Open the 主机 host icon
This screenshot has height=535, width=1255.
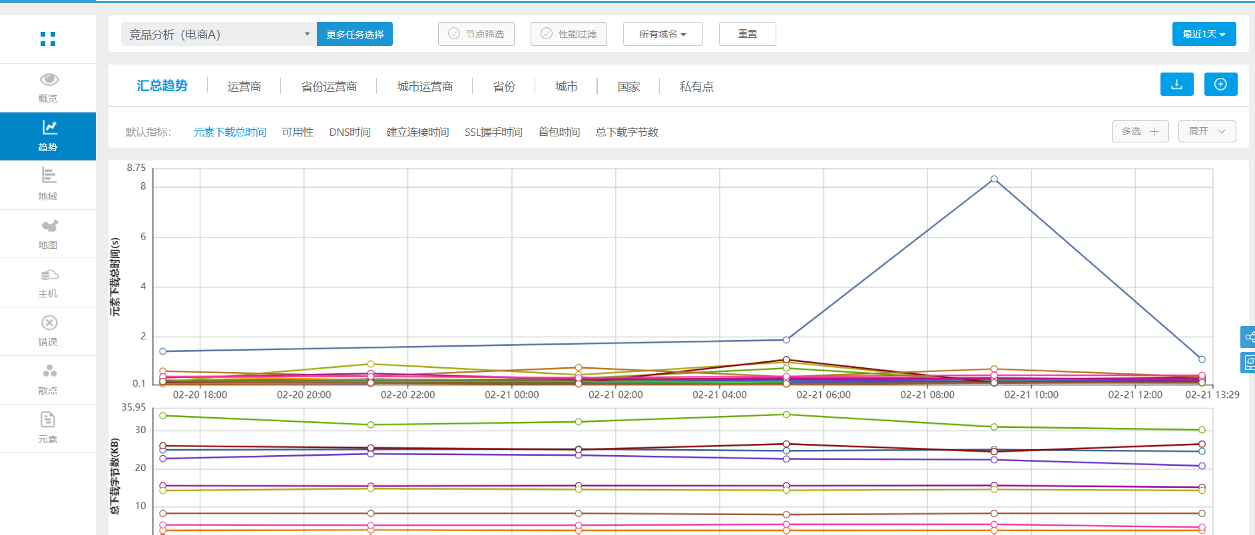coord(49,275)
